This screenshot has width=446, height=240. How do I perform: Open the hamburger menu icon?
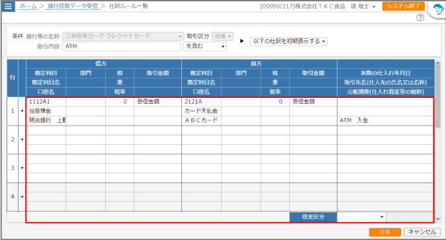point(8,6)
